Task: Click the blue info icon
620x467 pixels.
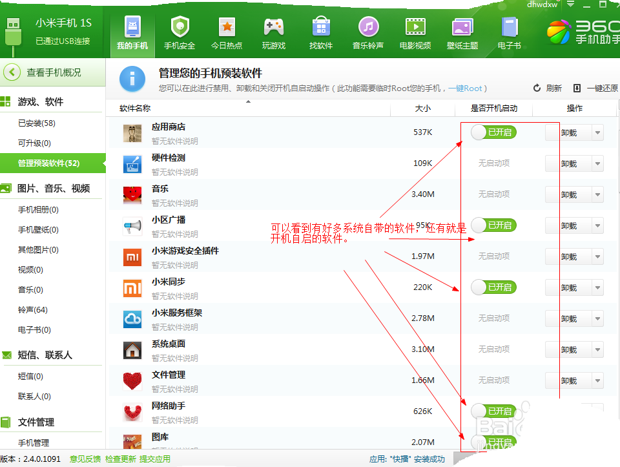Action: tap(132, 79)
